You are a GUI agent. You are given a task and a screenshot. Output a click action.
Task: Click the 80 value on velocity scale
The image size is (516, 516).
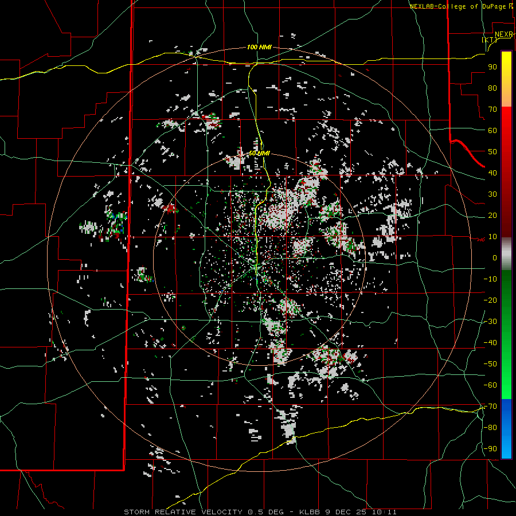tap(492, 88)
